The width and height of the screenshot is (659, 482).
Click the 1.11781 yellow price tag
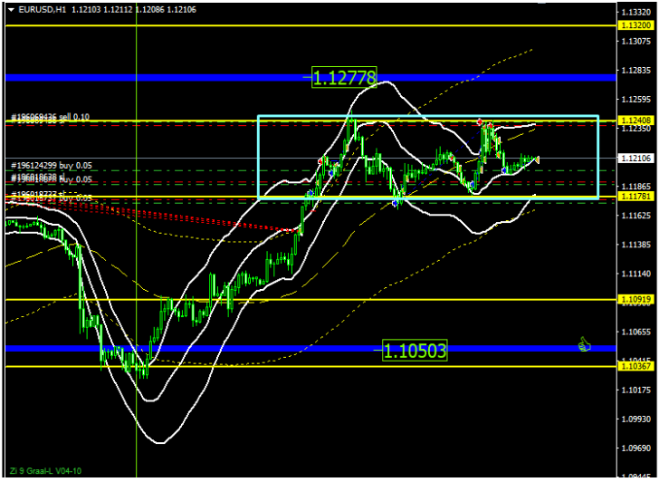click(635, 197)
